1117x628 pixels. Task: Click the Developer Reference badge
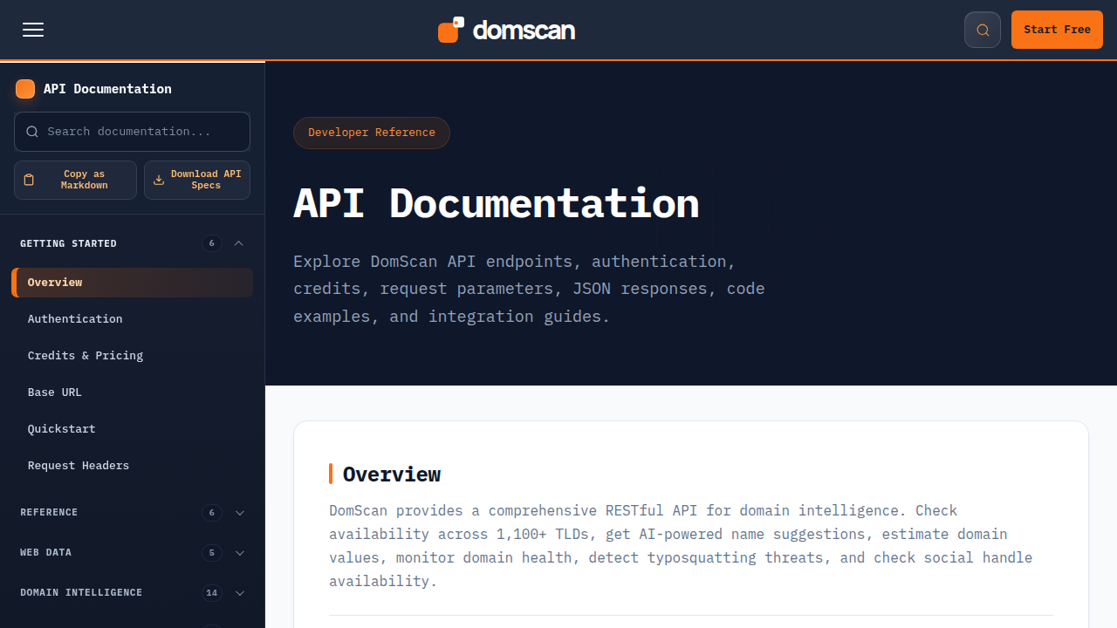pos(372,133)
